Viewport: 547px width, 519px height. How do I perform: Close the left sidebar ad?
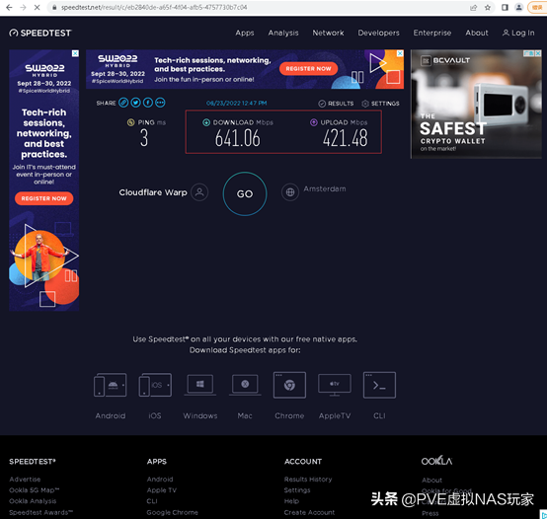75,53
